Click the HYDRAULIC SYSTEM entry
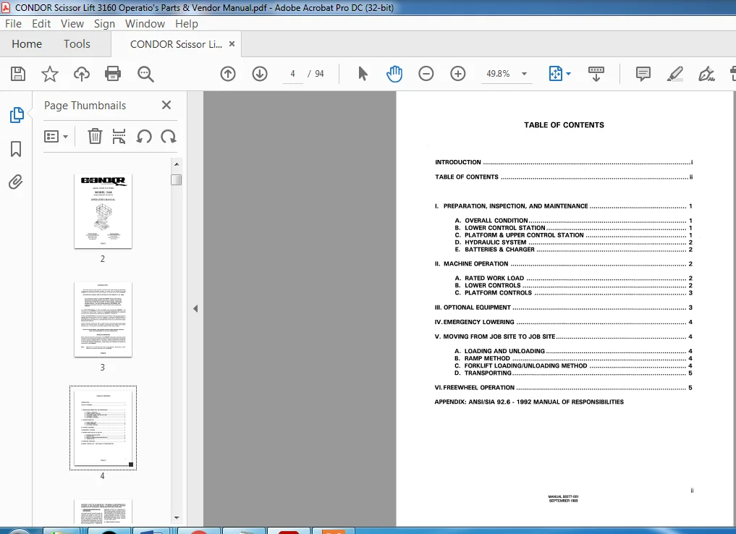736x534 pixels. [x=574, y=242]
